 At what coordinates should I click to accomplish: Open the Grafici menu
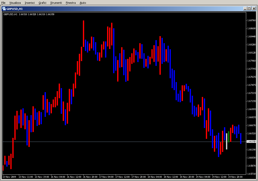tap(42, 3)
